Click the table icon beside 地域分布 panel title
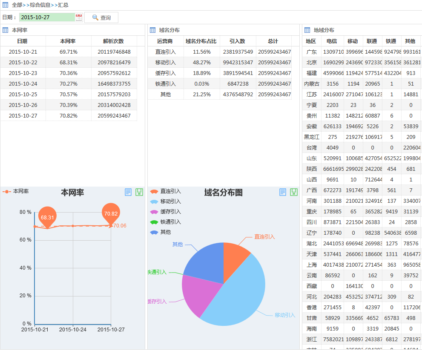422x351 pixels. pos(307,30)
